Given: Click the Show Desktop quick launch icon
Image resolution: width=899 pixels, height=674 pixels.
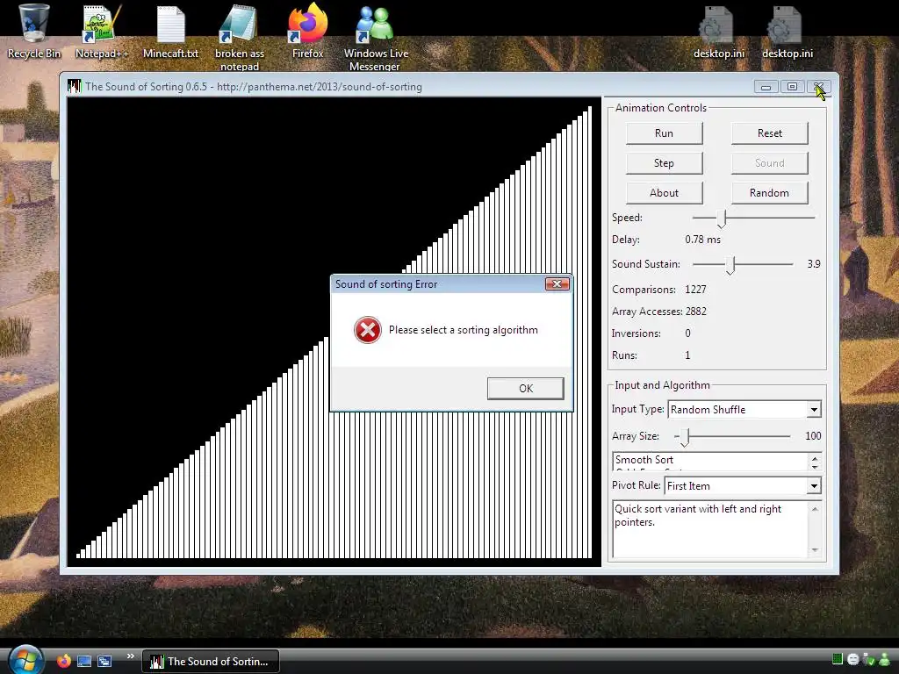Looking at the screenshot, I should (84, 662).
